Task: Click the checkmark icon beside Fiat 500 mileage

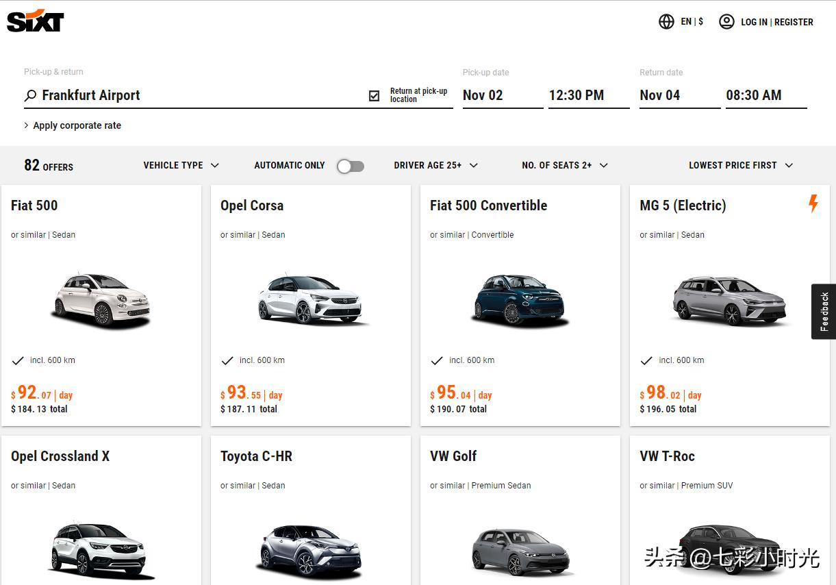Action: 18,360
